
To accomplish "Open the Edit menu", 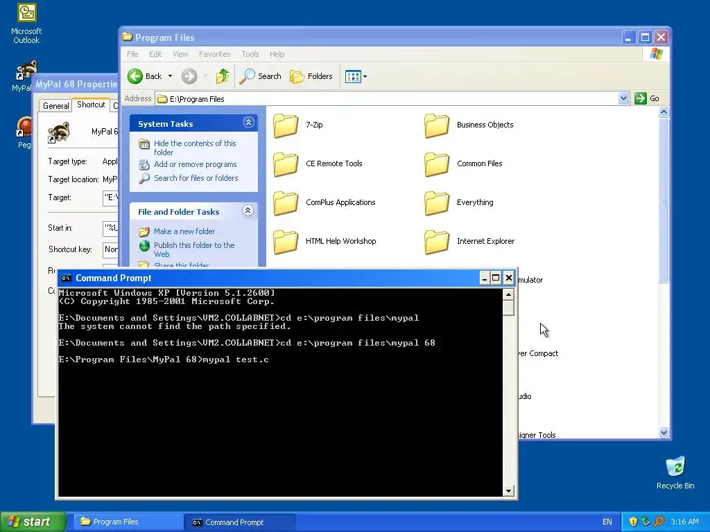I will point(155,54).
